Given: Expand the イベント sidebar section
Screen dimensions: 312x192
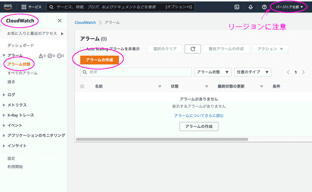Looking at the screenshot, I should point(4,125).
